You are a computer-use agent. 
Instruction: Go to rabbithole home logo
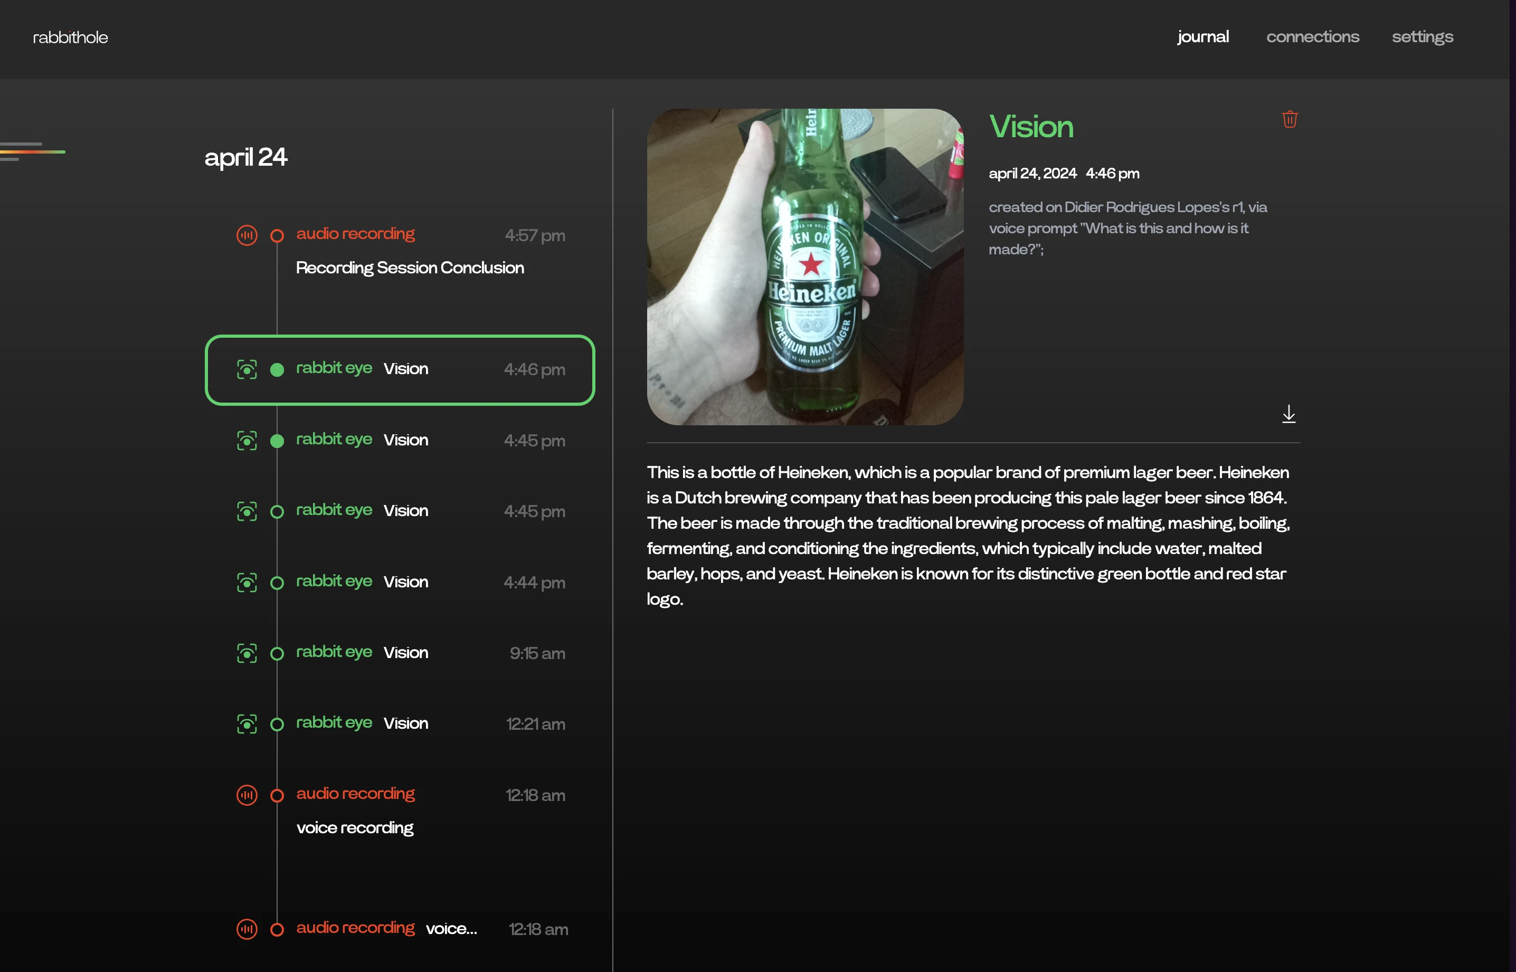pos(70,37)
